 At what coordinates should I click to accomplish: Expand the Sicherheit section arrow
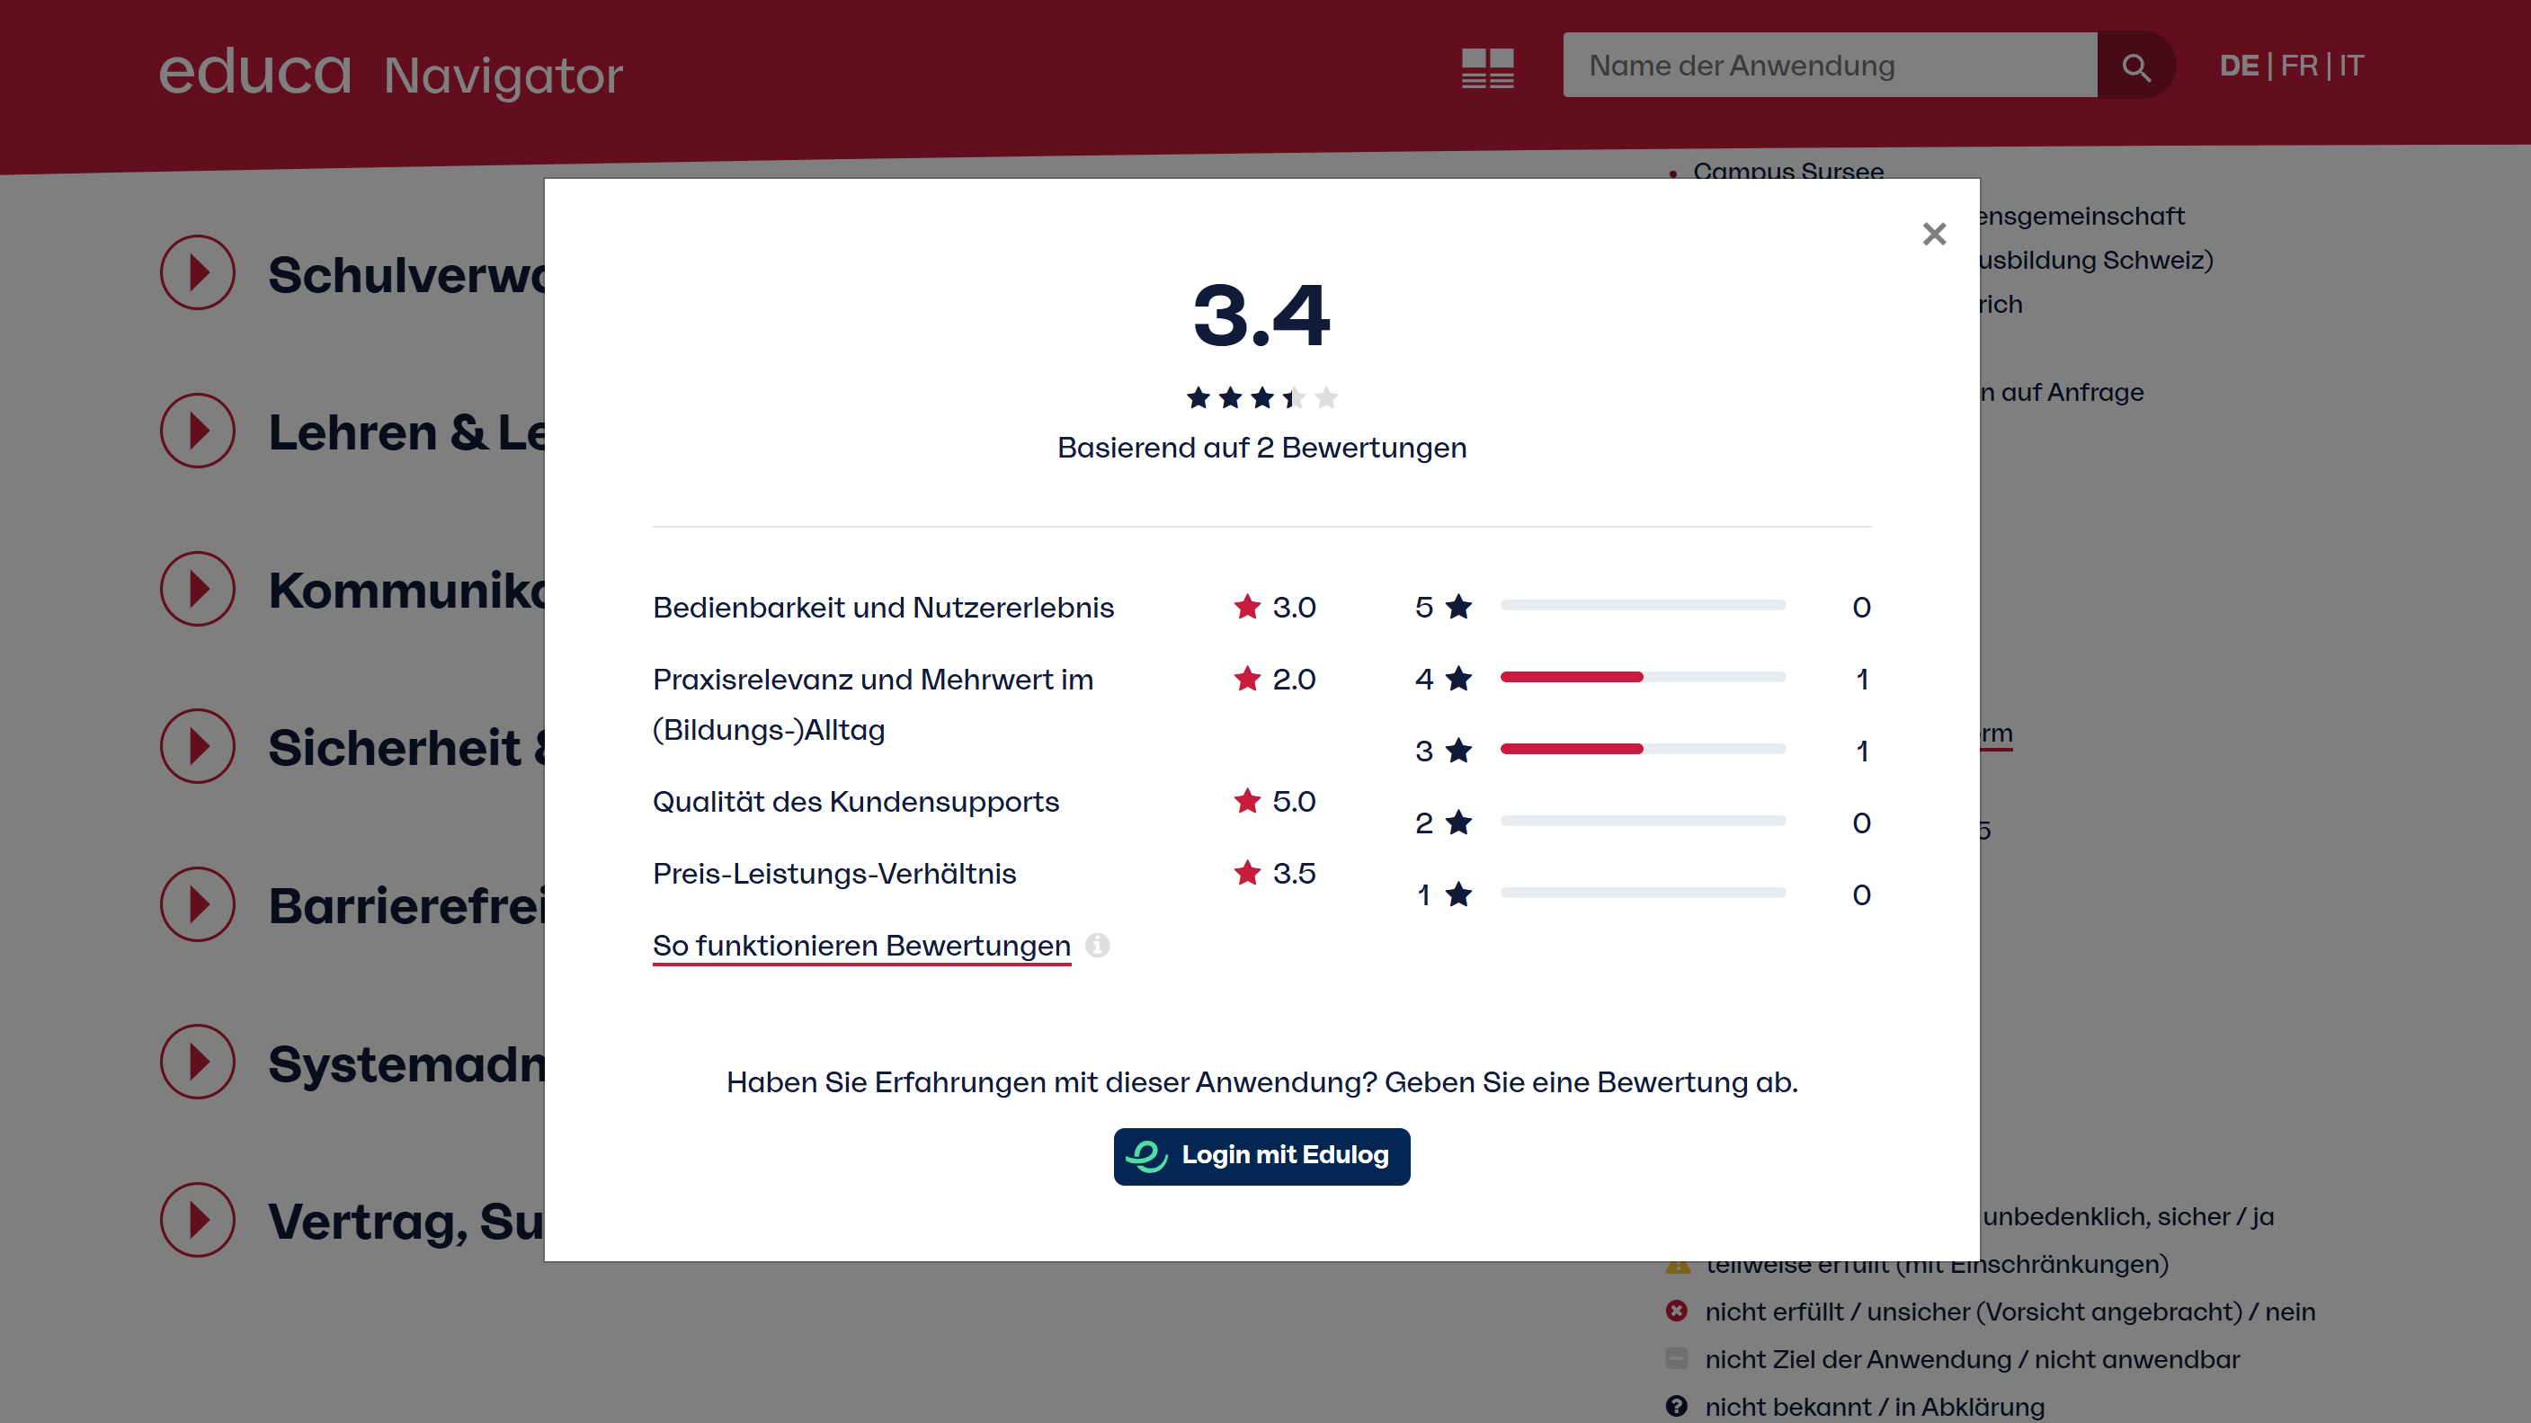[198, 746]
